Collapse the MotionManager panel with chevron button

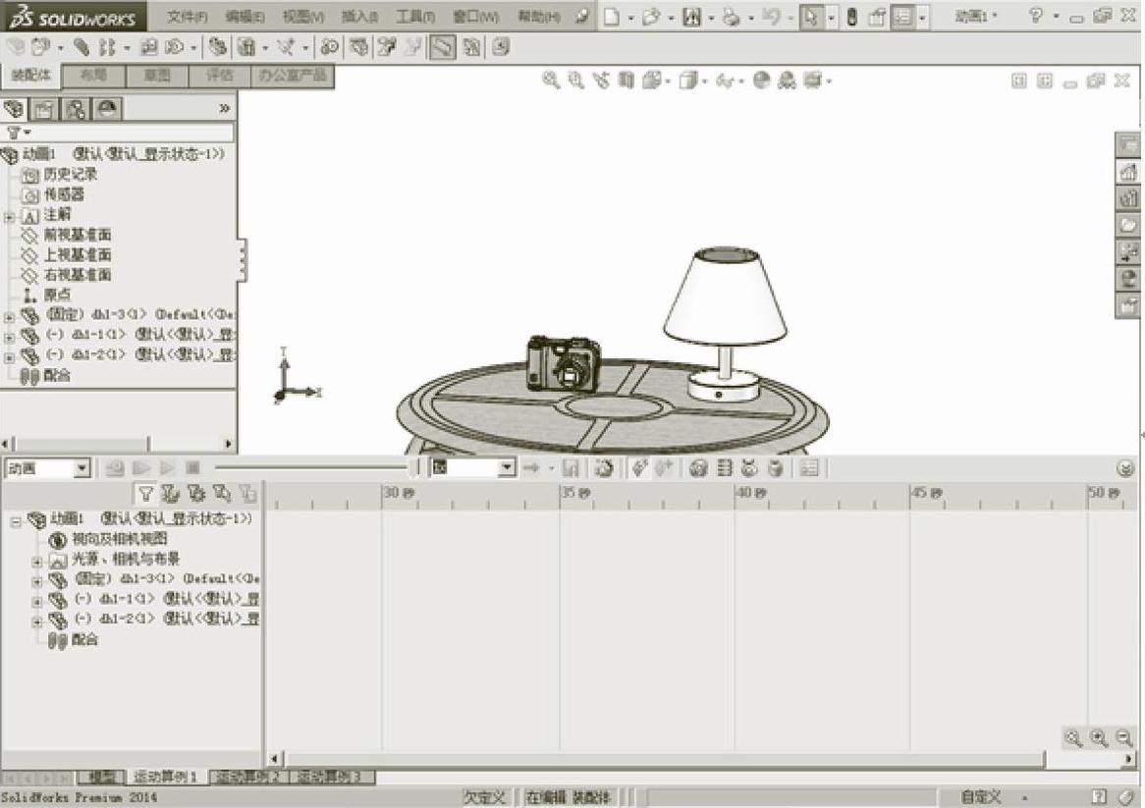[1125, 469]
